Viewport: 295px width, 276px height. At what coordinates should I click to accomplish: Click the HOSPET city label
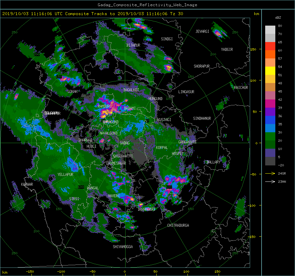point(178,154)
